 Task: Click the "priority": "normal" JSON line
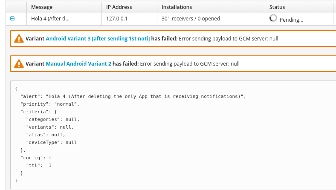point(50,104)
